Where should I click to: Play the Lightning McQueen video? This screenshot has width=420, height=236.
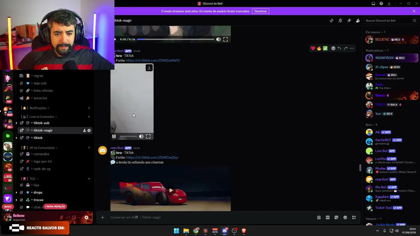click(x=171, y=190)
